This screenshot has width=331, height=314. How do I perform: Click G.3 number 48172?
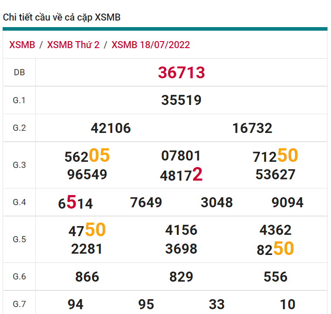pyautogui.click(x=181, y=175)
